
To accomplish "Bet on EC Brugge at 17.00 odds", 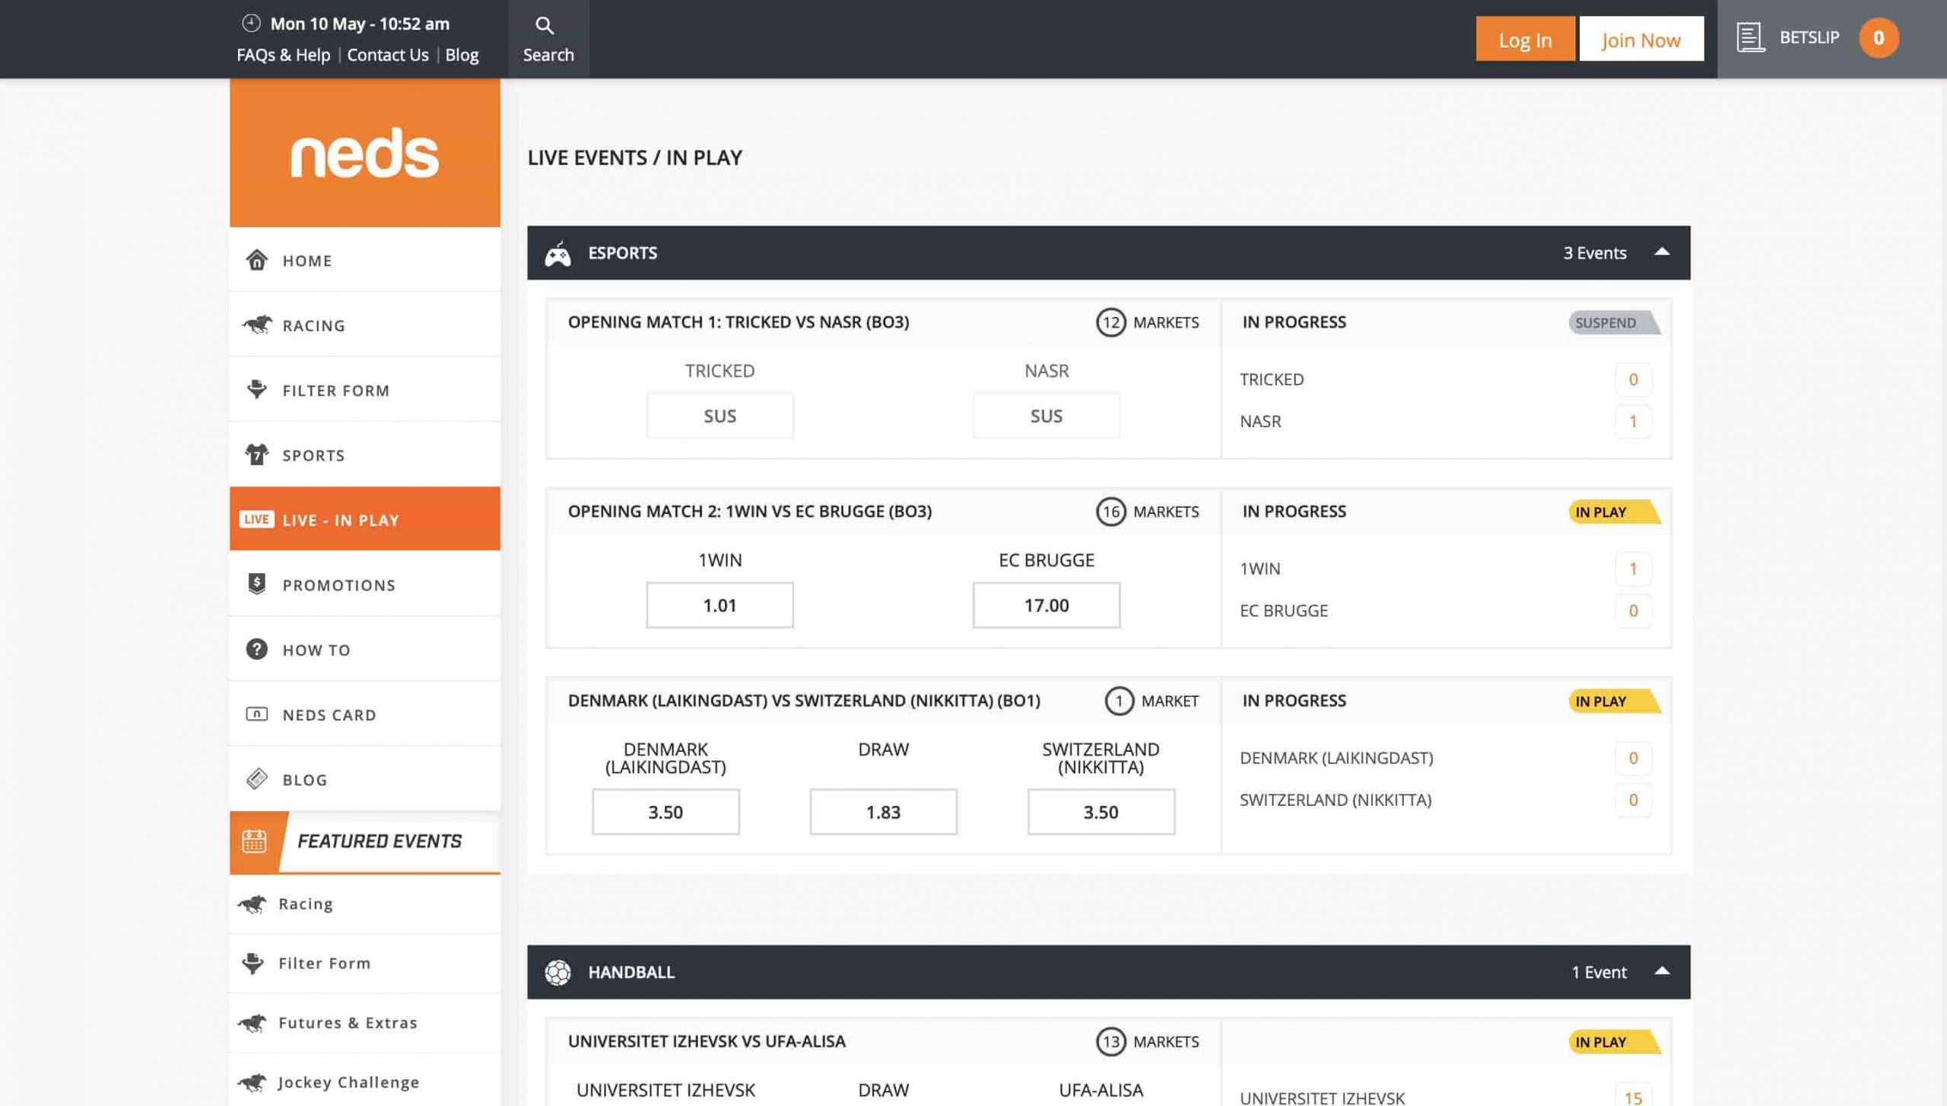I will [1046, 605].
